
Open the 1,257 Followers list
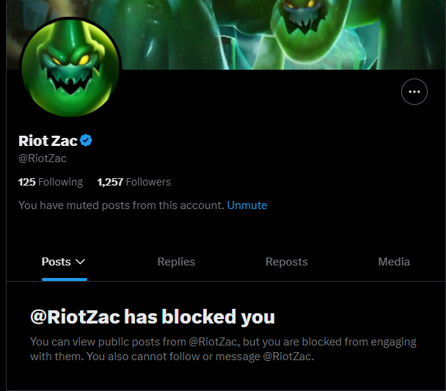[134, 182]
